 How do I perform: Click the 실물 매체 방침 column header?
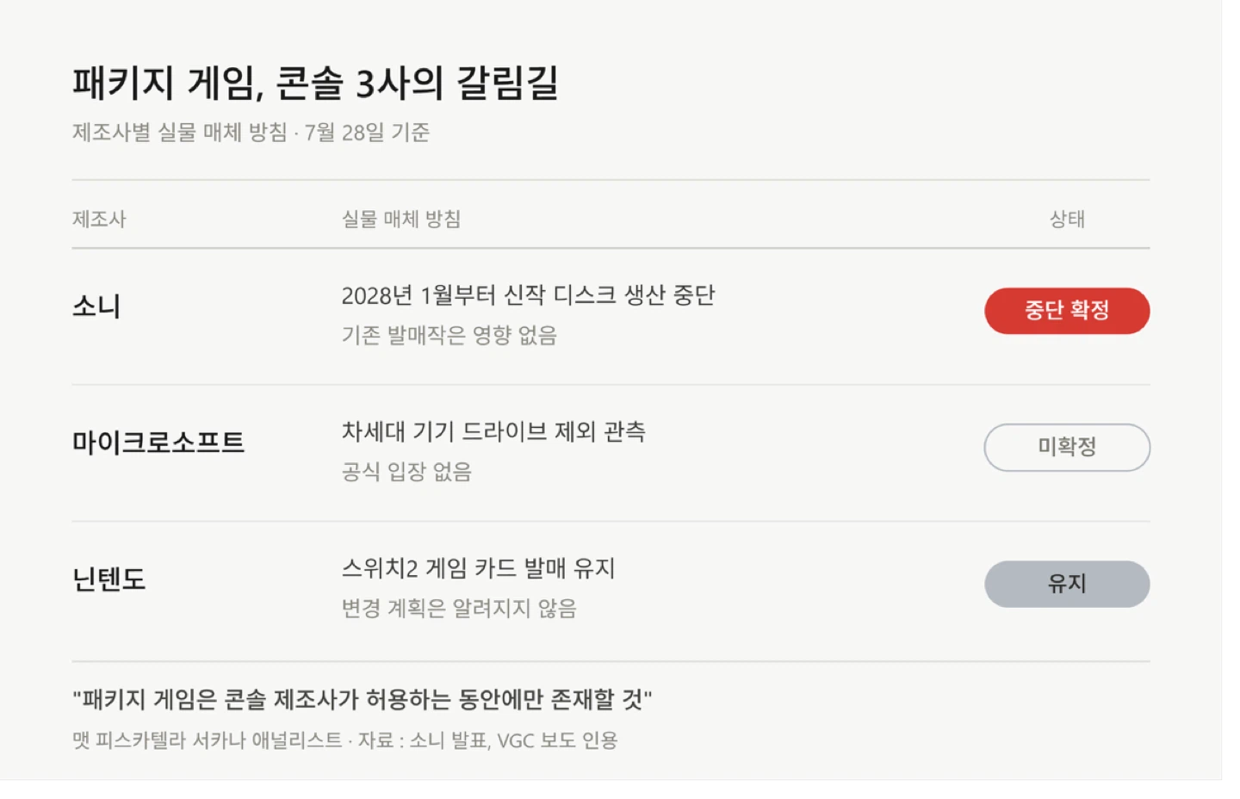[401, 220]
